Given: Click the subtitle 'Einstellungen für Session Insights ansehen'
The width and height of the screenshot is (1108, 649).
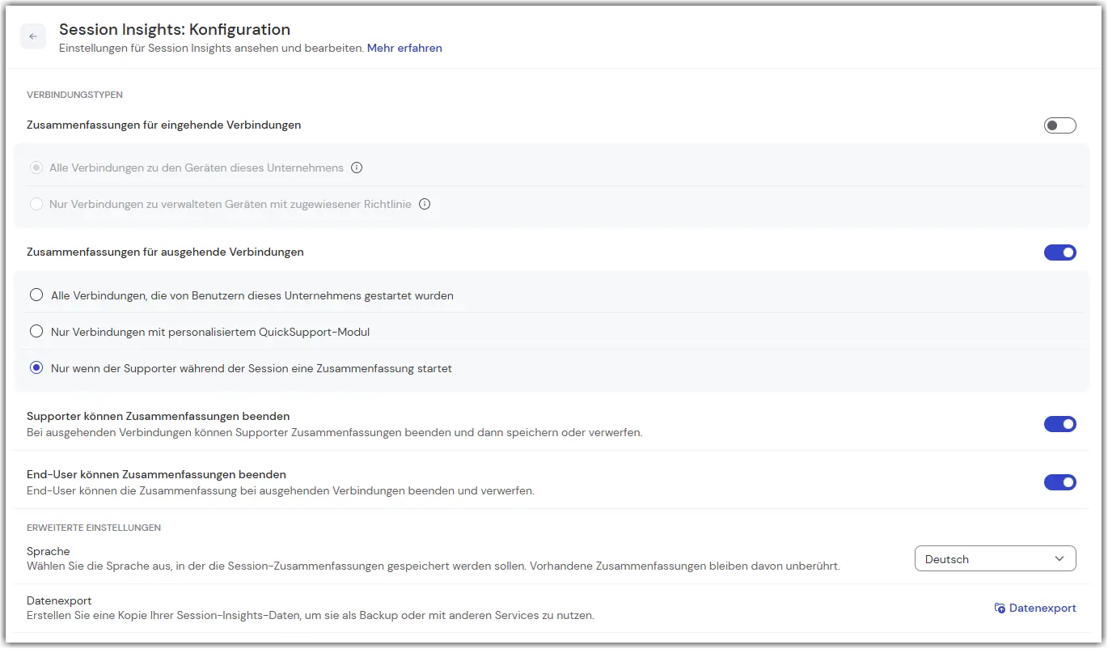Looking at the screenshot, I should 211,49.
